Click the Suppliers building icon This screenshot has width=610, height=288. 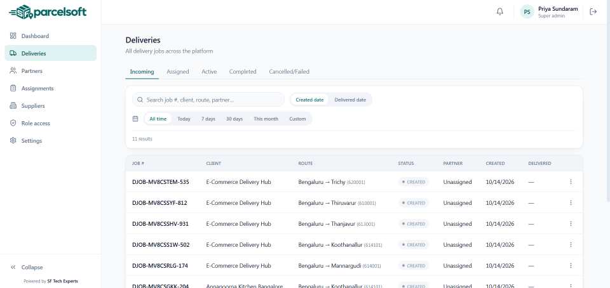pyautogui.click(x=13, y=105)
